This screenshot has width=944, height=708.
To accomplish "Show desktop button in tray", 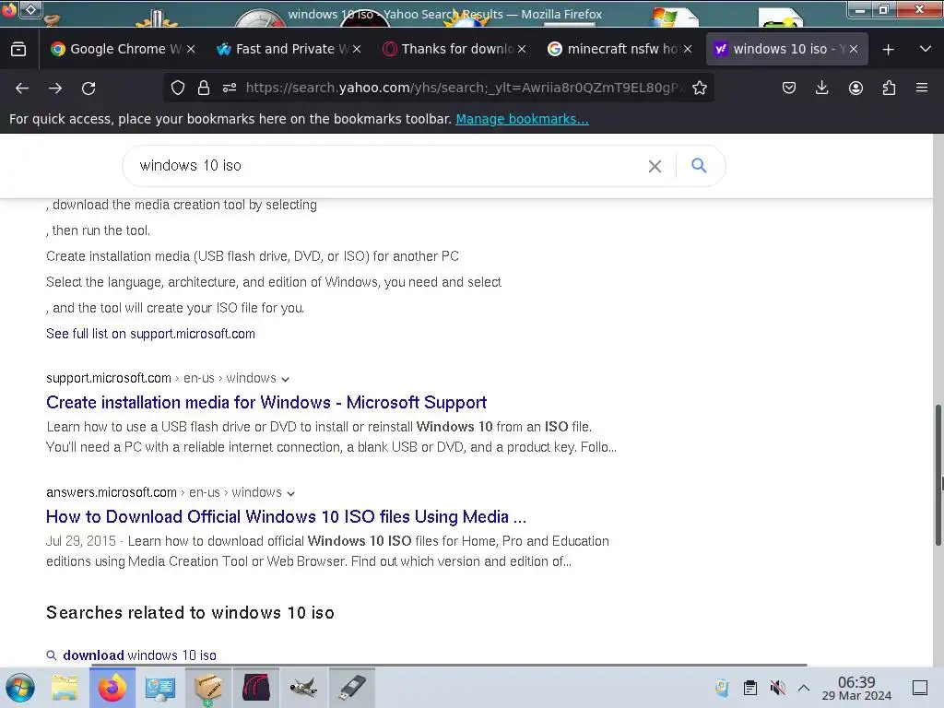I will pyautogui.click(x=920, y=688).
